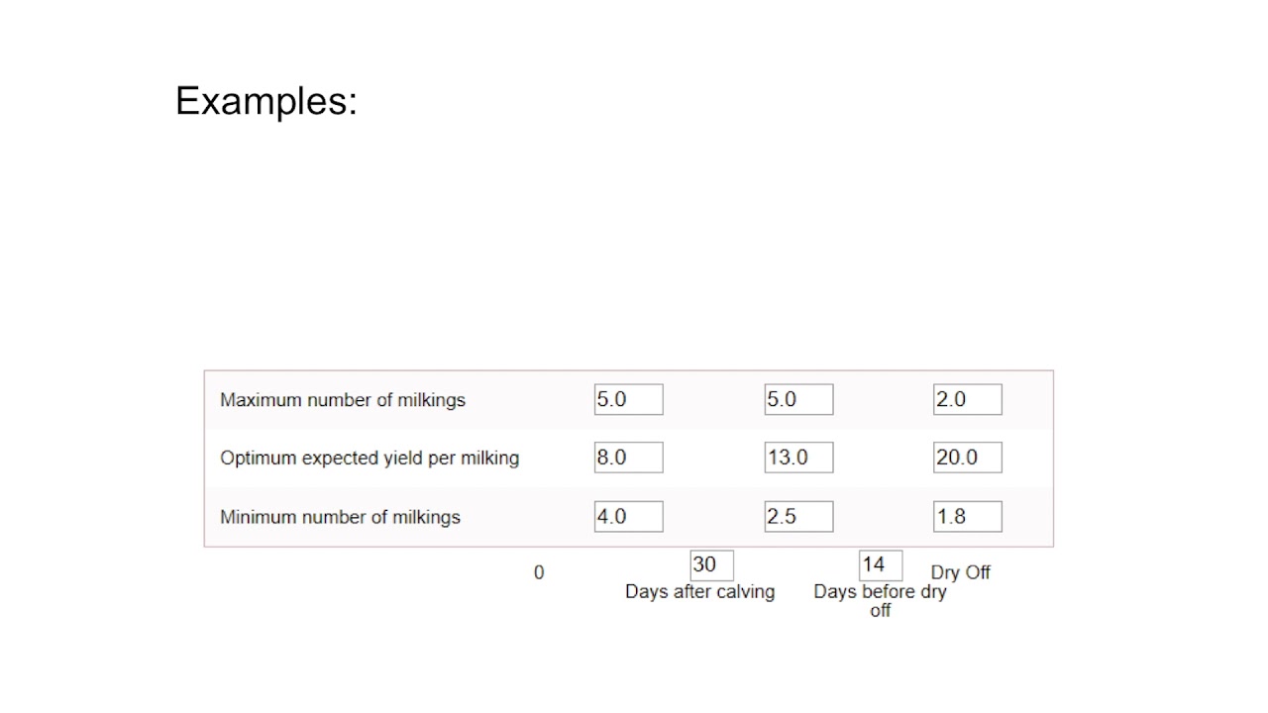Click the Days after calving label
Image resolution: width=1268 pixels, height=713 pixels.
click(699, 592)
